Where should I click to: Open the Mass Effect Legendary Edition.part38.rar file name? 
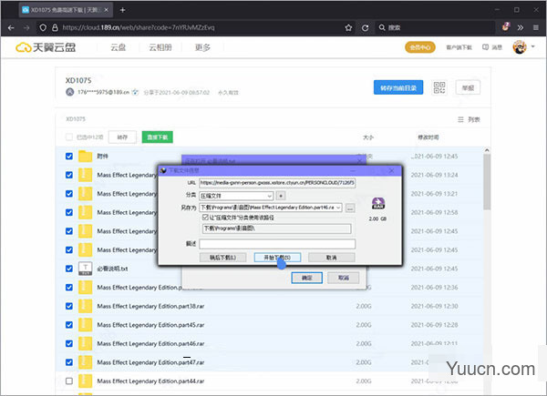[x=150, y=306]
